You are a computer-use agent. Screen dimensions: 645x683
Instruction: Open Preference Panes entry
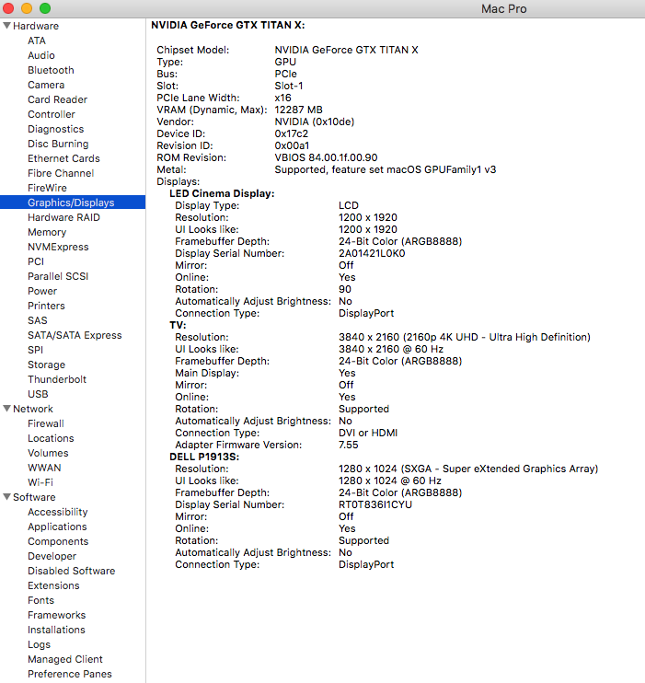tap(70, 674)
